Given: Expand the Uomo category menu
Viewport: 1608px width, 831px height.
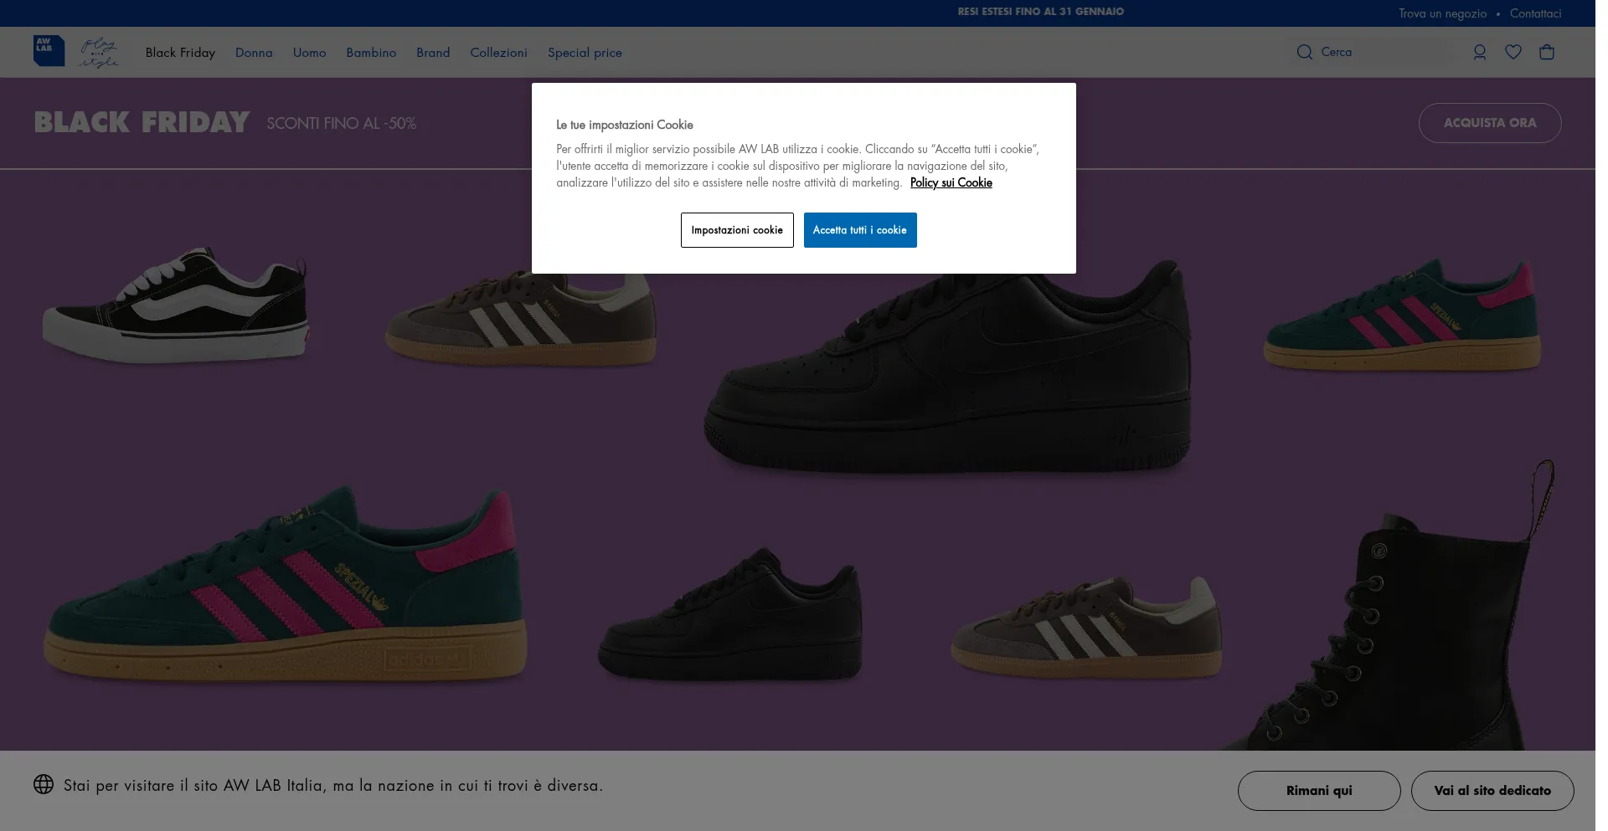Looking at the screenshot, I should pyautogui.click(x=309, y=53).
